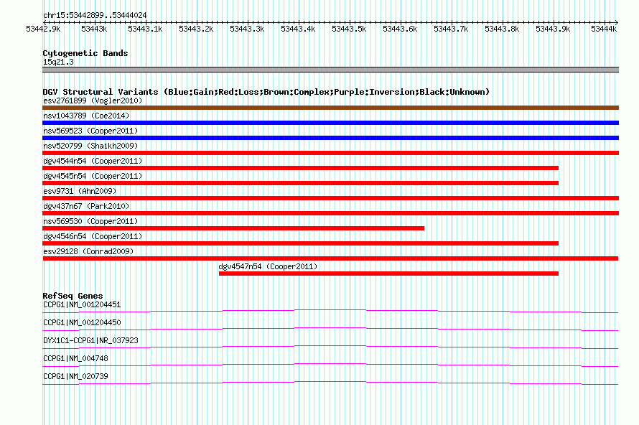Select the CCPG1|NM_004748 gene label
Image resolution: width=639 pixels, height=425 pixels.
pyautogui.click(x=75, y=358)
